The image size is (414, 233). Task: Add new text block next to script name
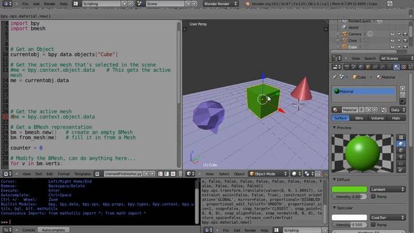[x=146, y=173]
